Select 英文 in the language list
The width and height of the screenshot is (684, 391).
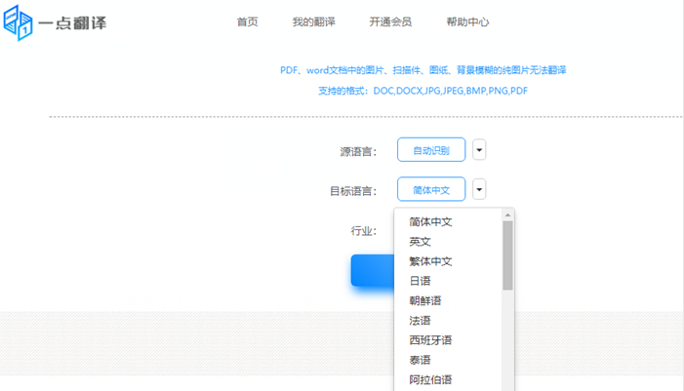421,242
